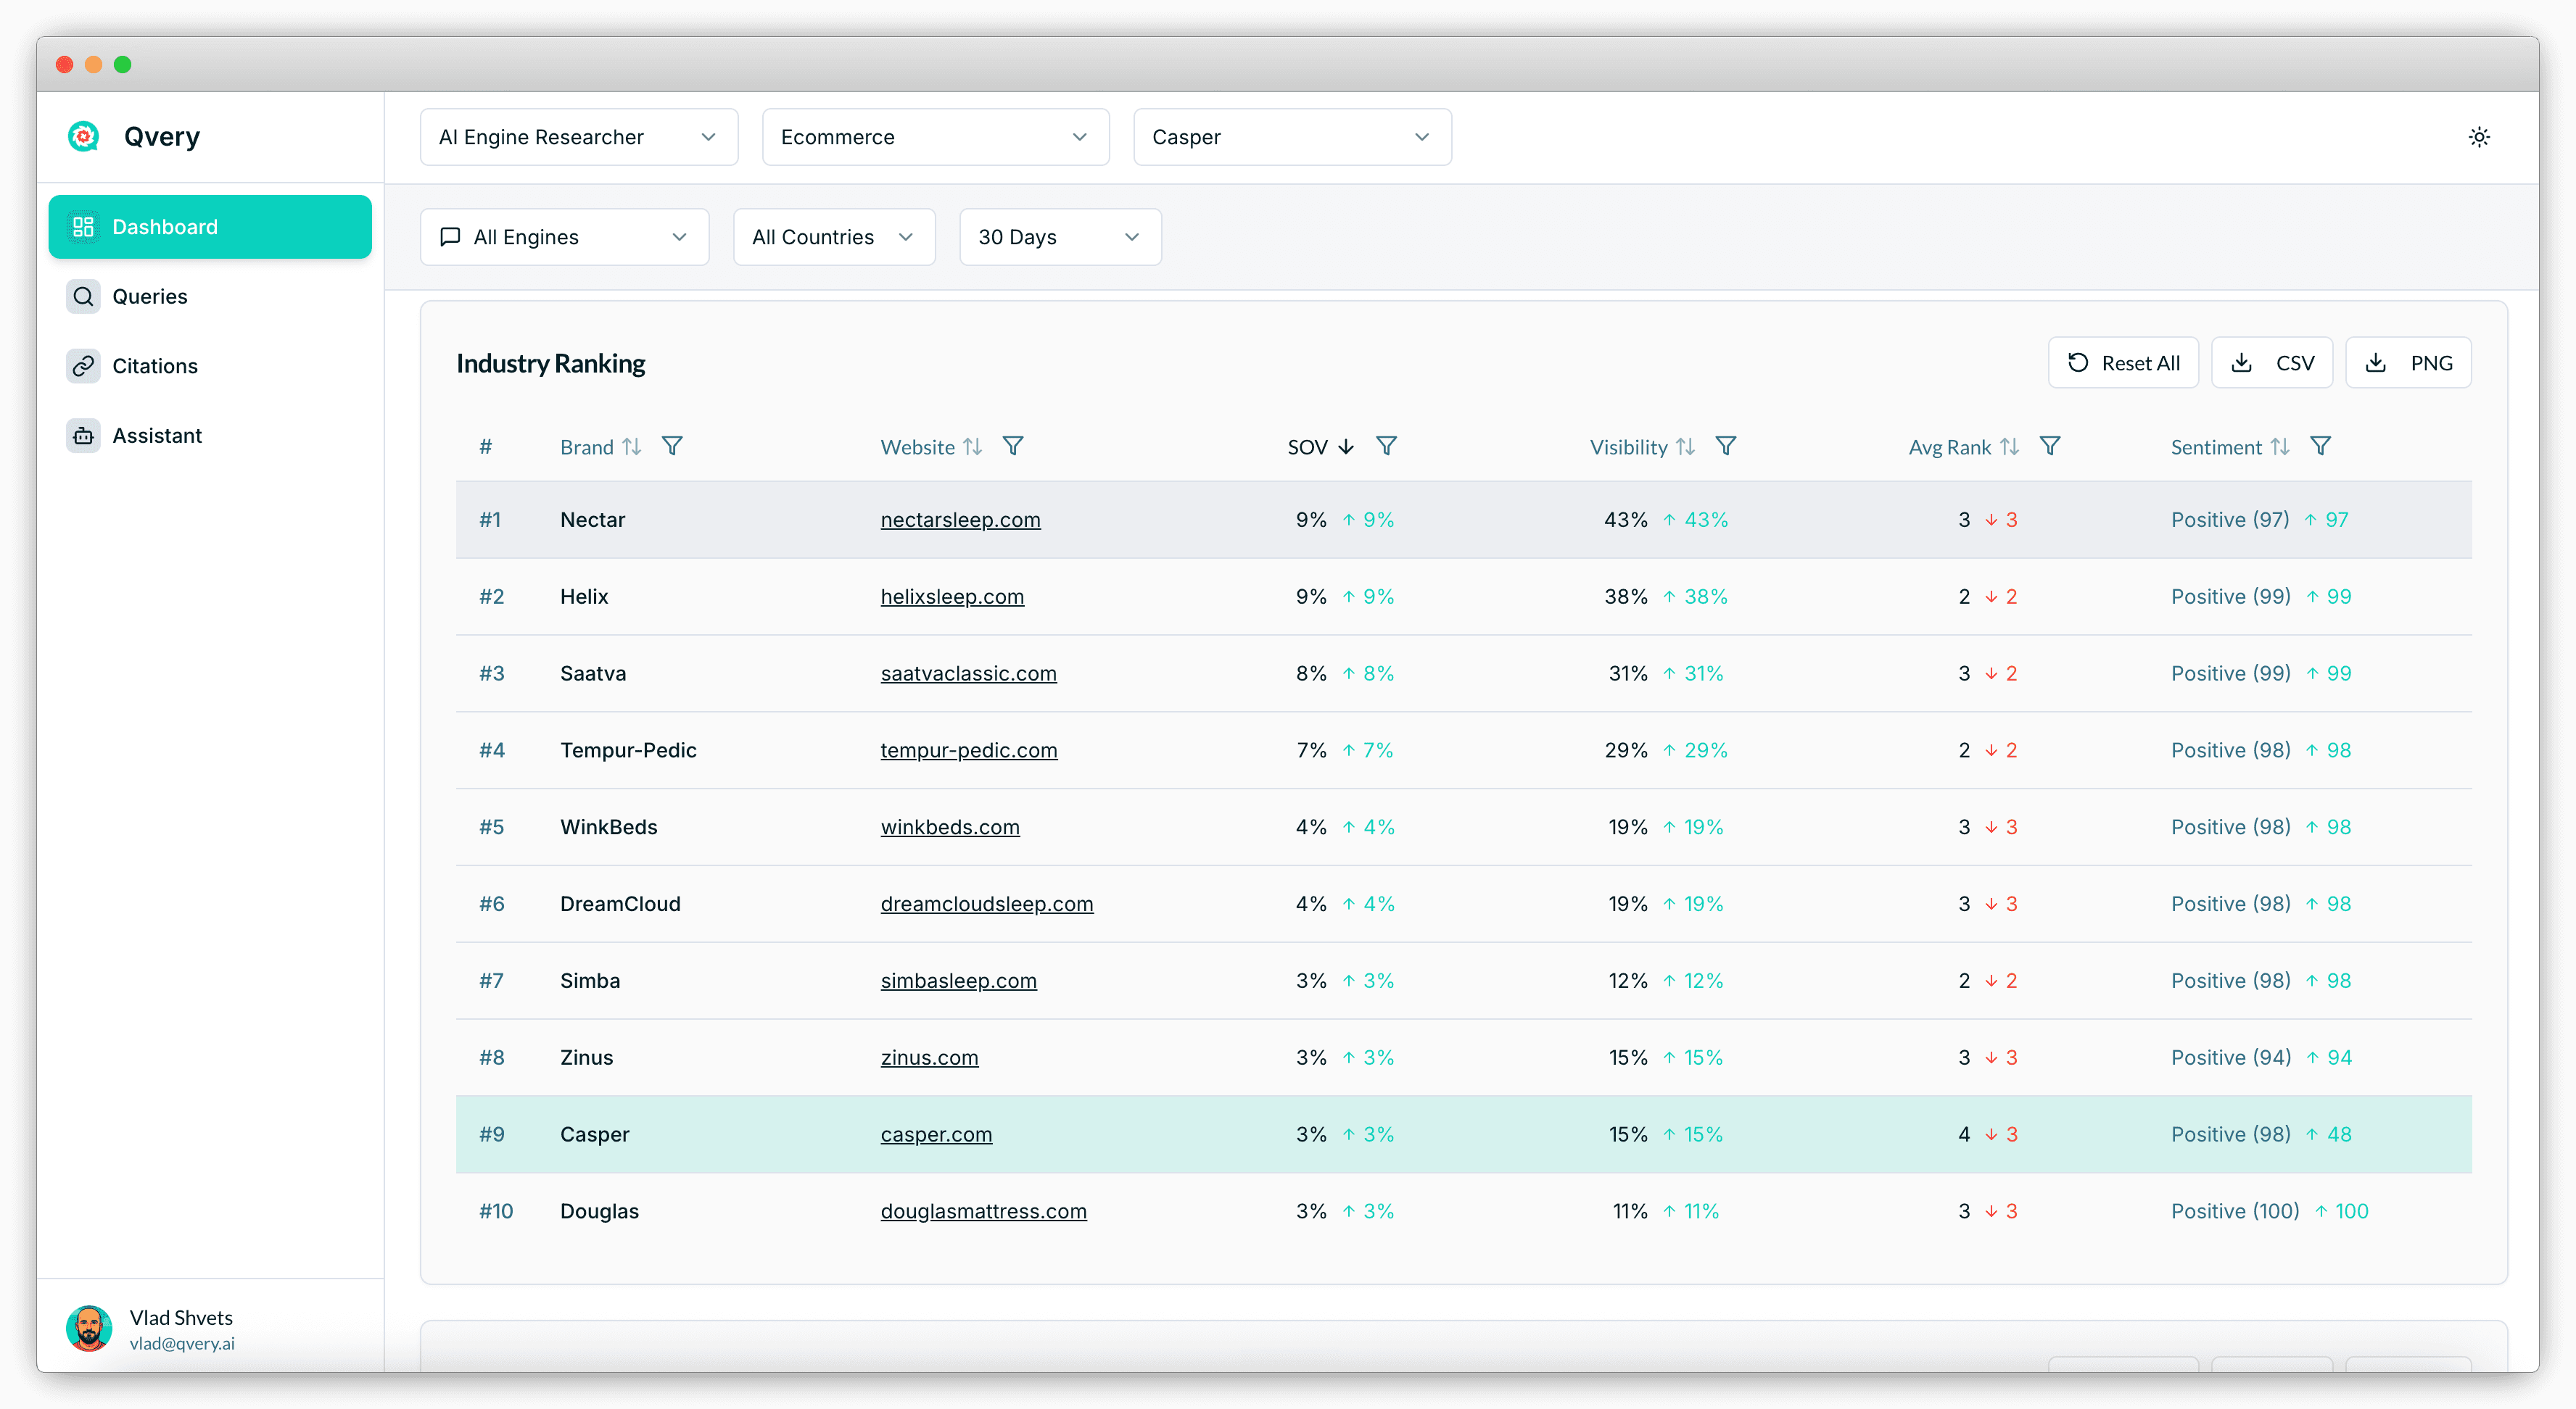Open the helixsleep.com link
2576x1409 pixels.
(x=952, y=597)
